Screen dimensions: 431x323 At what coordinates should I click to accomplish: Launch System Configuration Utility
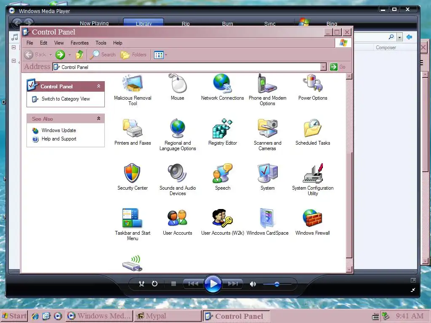coord(313,180)
